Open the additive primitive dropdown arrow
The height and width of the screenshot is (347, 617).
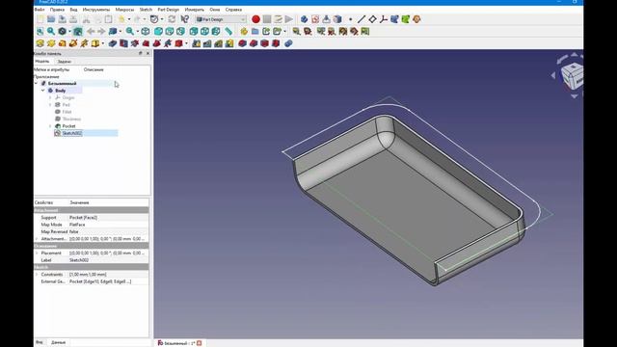(103, 43)
